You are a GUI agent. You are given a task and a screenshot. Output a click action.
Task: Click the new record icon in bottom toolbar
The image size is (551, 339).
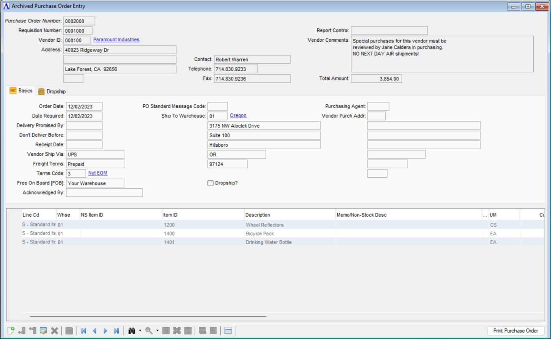click(11, 331)
